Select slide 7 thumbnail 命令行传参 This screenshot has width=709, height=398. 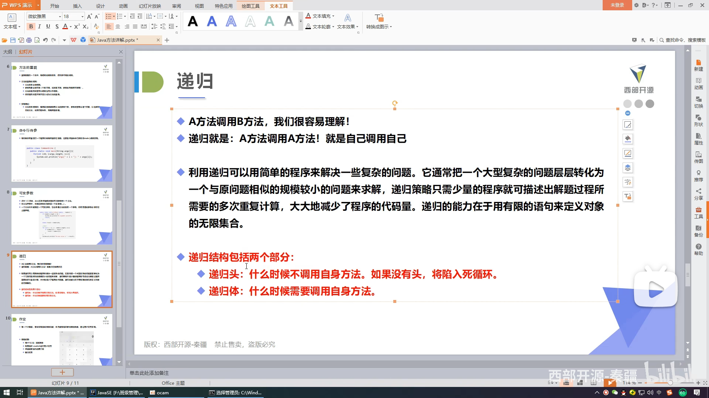point(62,153)
